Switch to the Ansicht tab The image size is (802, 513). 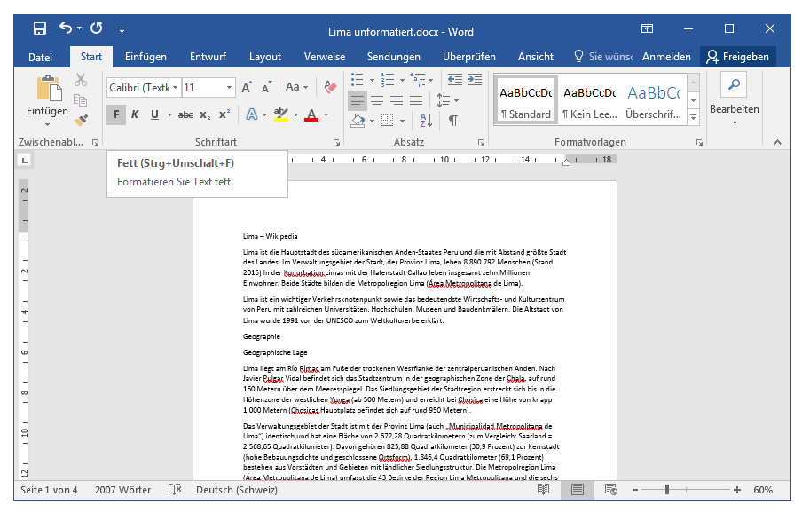coord(536,57)
